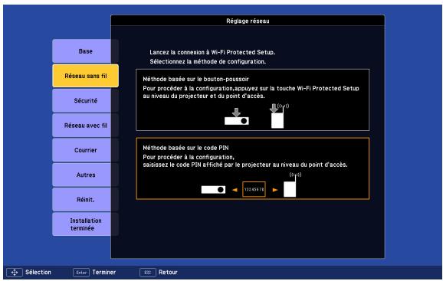The width and height of the screenshot is (443, 281).
Task: Click access point icon in push-button diagram
Action: coord(277,120)
